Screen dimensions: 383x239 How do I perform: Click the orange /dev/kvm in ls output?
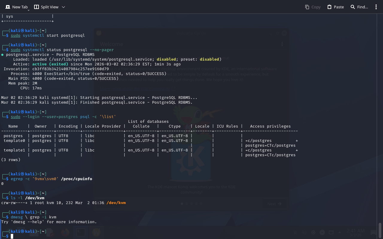tap(116, 203)
